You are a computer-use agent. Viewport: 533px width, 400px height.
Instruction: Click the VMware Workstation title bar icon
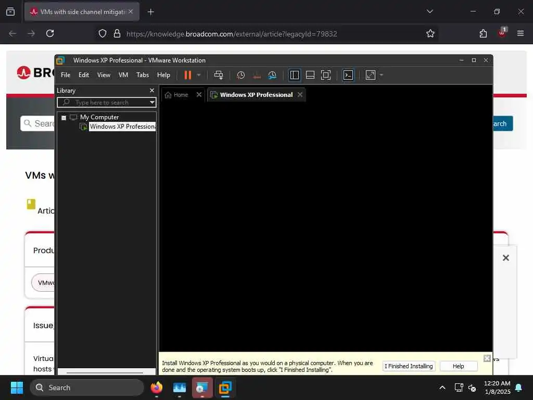pyautogui.click(x=60, y=60)
